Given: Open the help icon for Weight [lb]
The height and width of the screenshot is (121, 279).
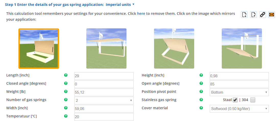Looking at the screenshot, I should click(x=66, y=92).
